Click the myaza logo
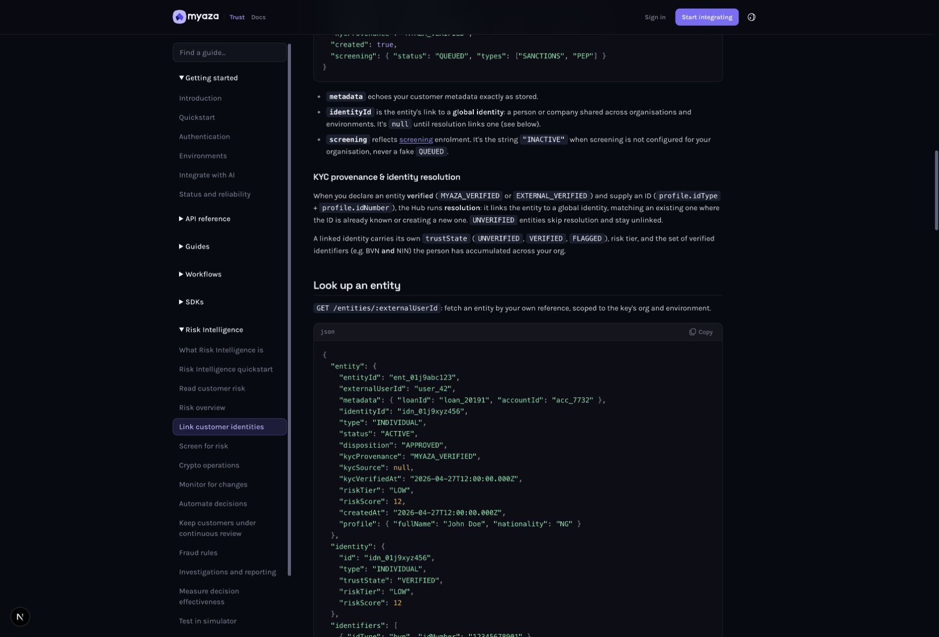Screen dimensions: 939x637 196,17
